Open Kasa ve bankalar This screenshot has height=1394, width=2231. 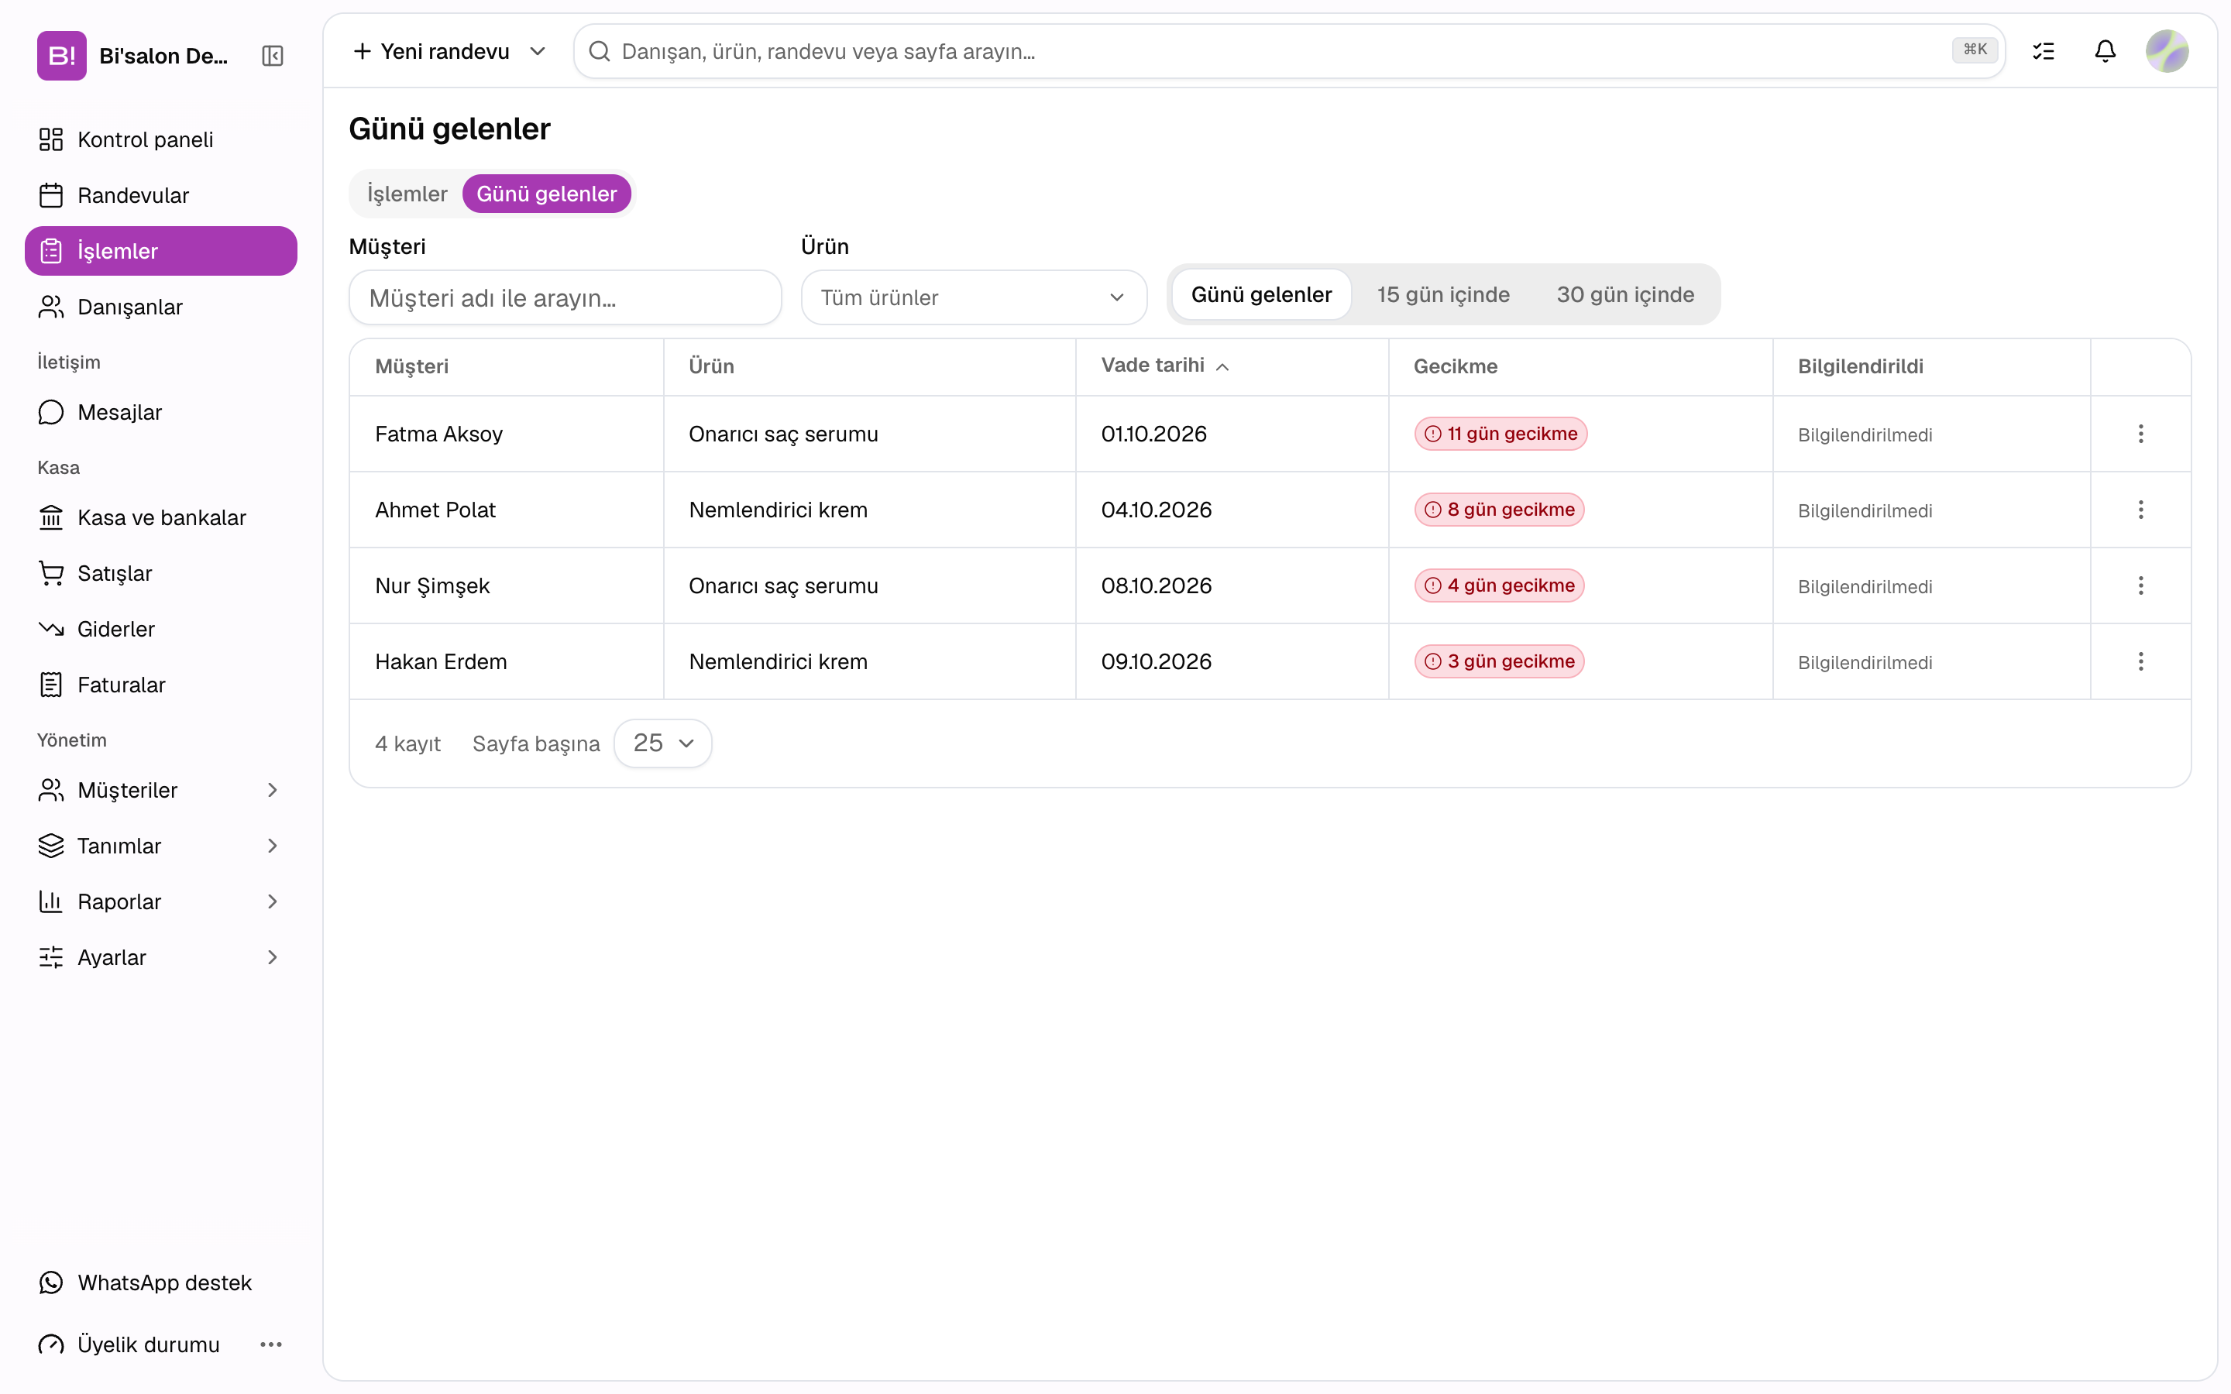(x=161, y=517)
